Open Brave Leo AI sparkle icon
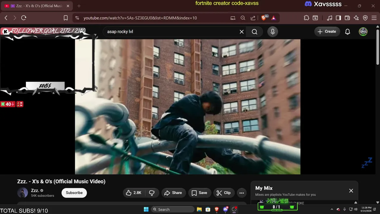380x214 pixels. (x=356, y=18)
